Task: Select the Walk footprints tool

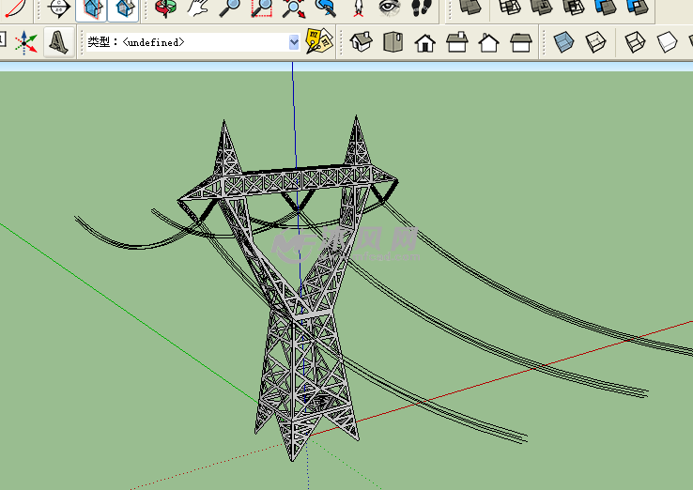Action: coord(421,8)
